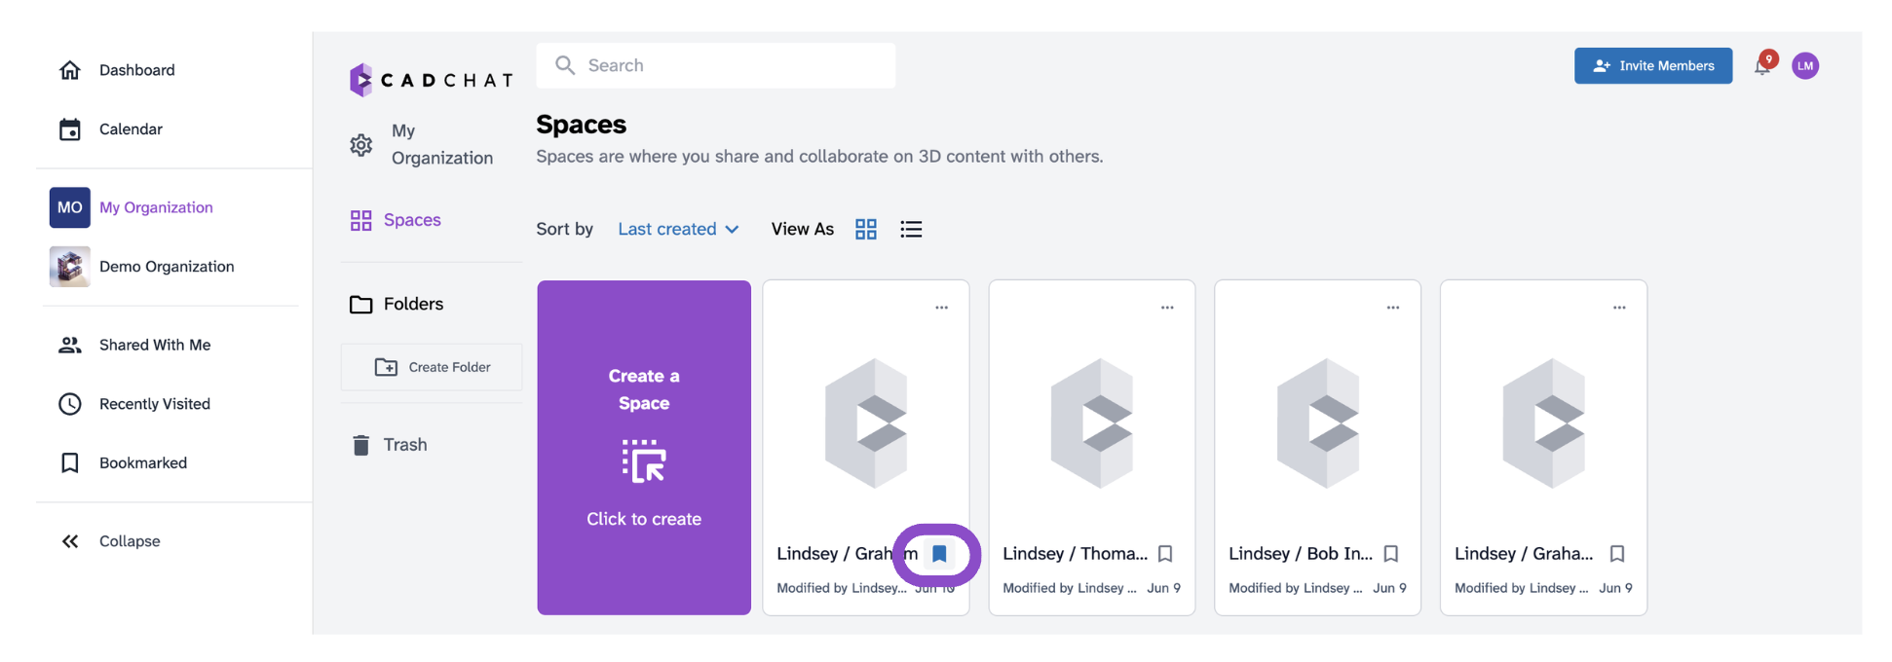This screenshot has height=662, width=1892.
Task: Open Bookmarked spaces
Action: point(143,462)
